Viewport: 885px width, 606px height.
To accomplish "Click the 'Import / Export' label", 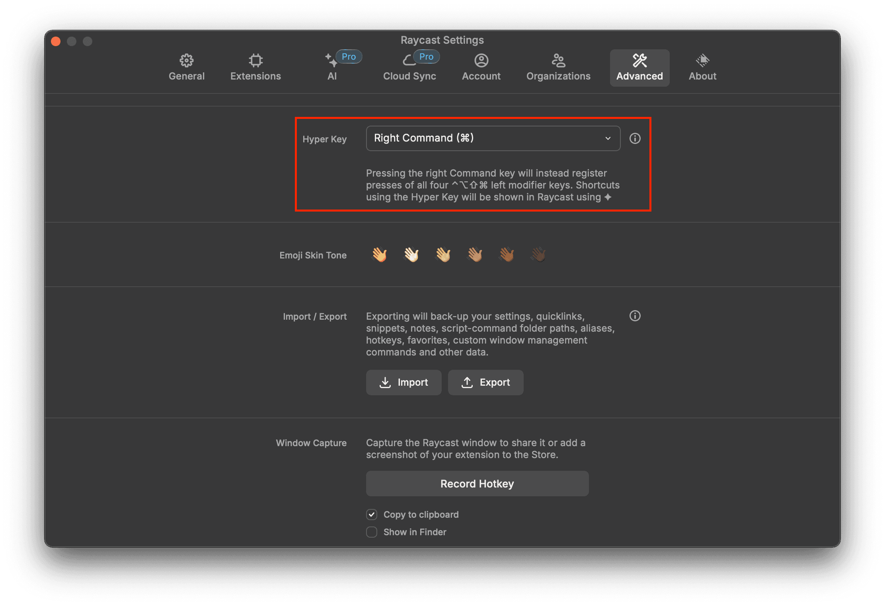I will click(x=314, y=317).
